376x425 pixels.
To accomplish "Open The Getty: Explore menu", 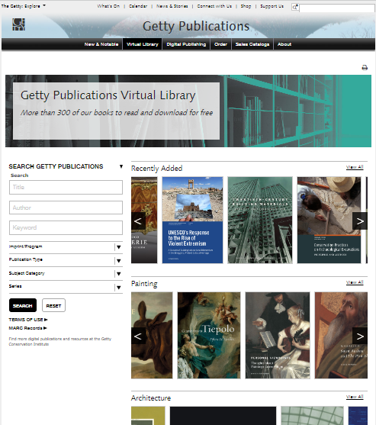I will (x=23, y=6).
